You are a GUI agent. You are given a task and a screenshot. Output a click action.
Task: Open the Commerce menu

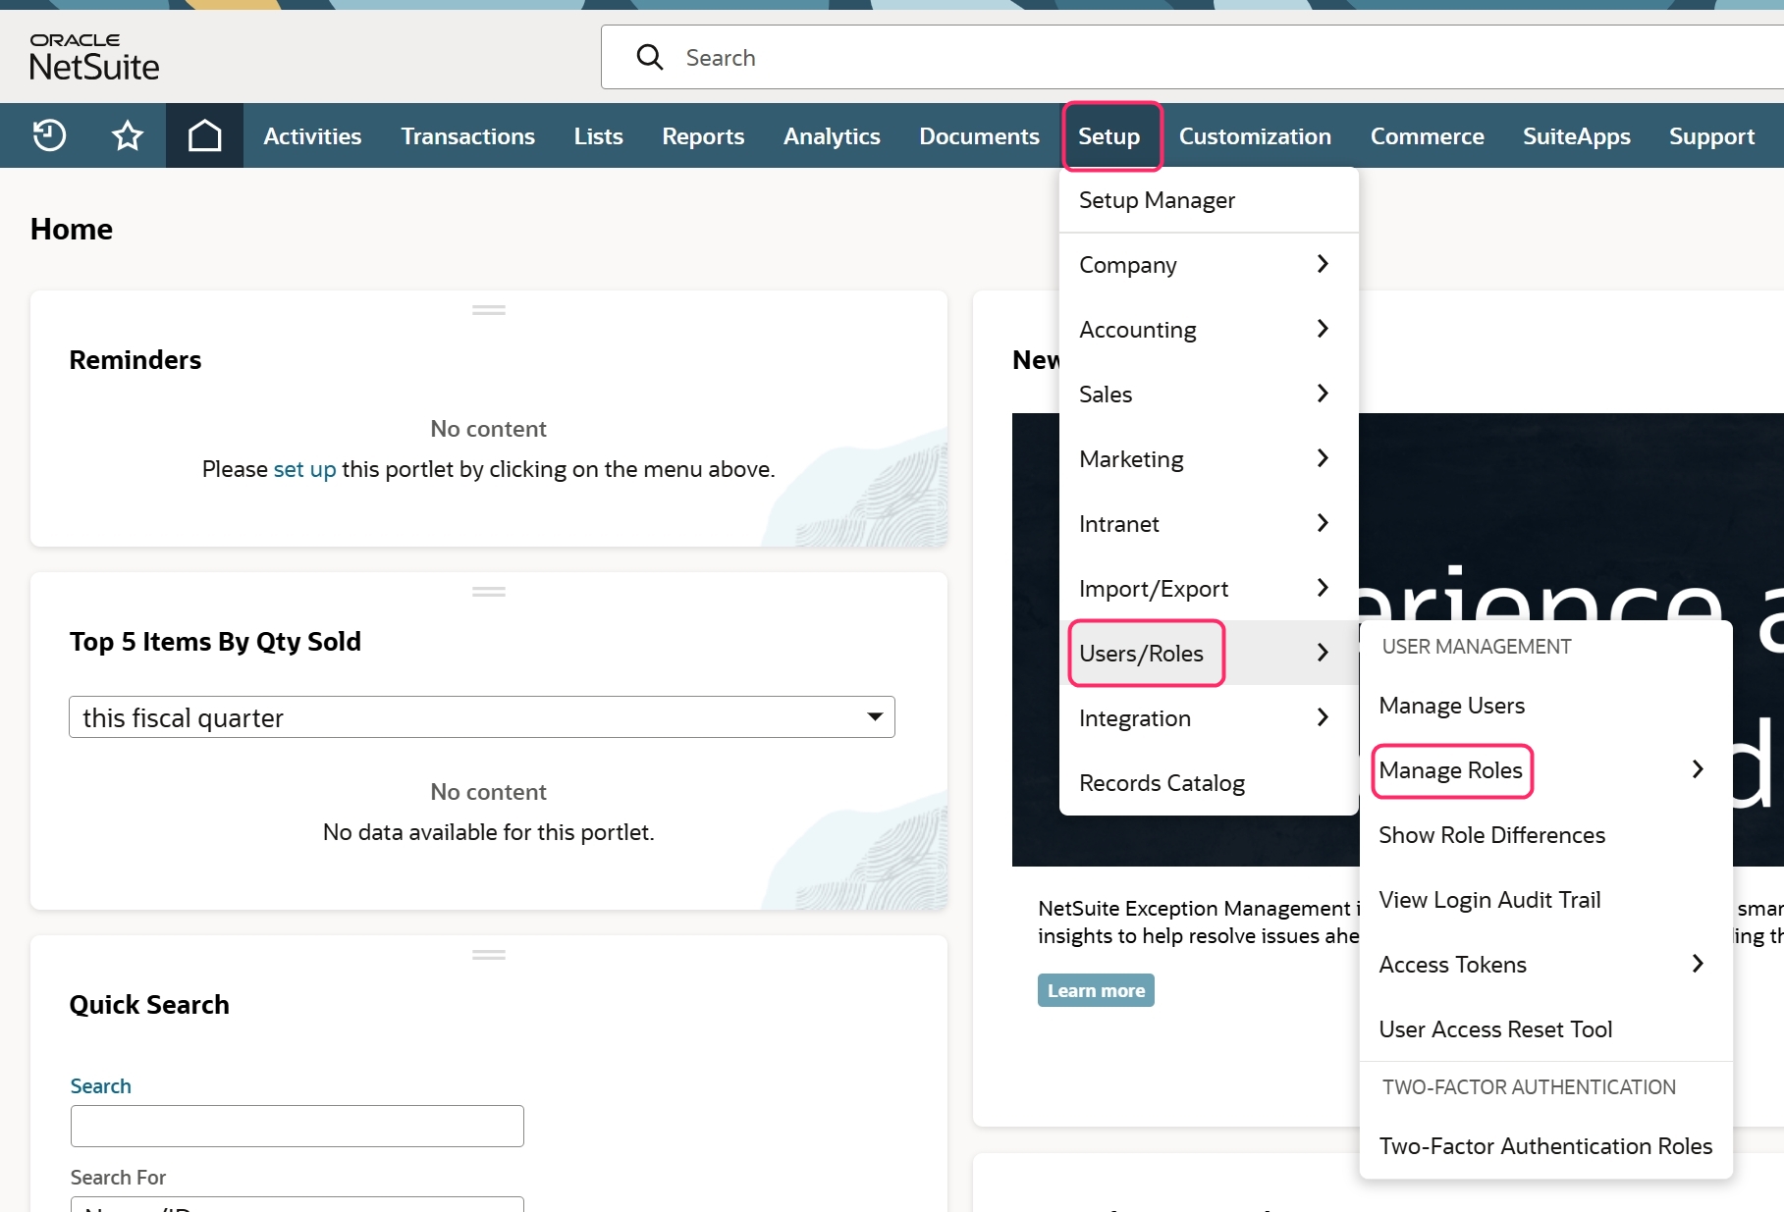(1428, 135)
